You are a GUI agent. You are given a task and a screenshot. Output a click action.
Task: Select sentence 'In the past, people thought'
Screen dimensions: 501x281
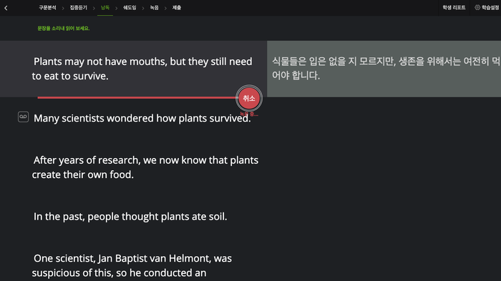(130, 217)
